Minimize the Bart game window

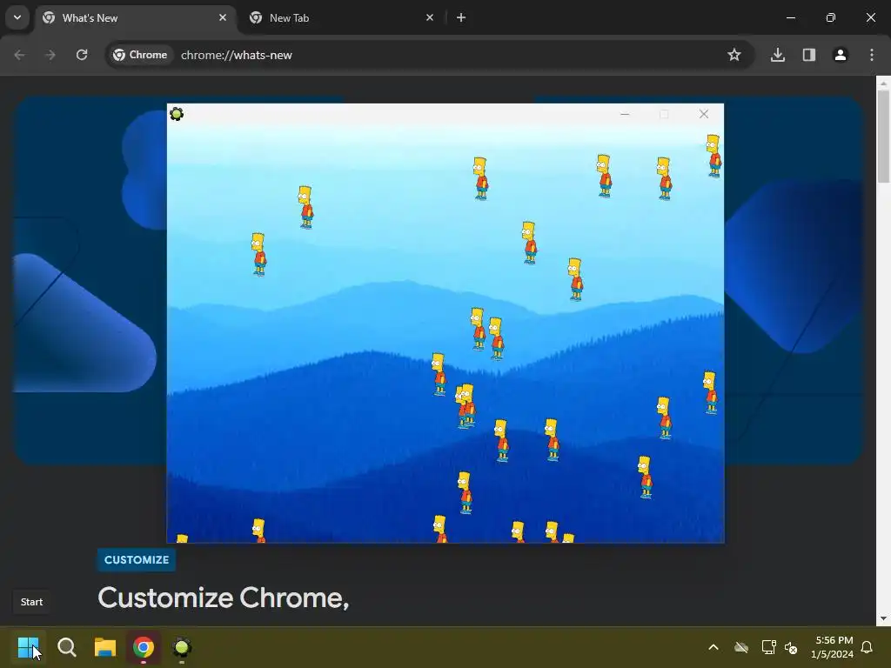pyautogui.click(x=625, y=114)
